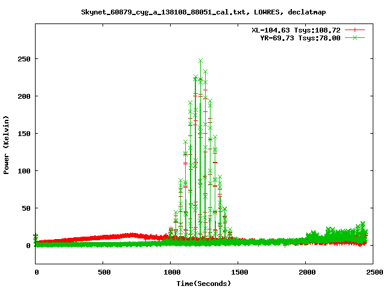Click x-axis tick label '2500'
This screenshot has height=289, width=386.
[375, 272]
